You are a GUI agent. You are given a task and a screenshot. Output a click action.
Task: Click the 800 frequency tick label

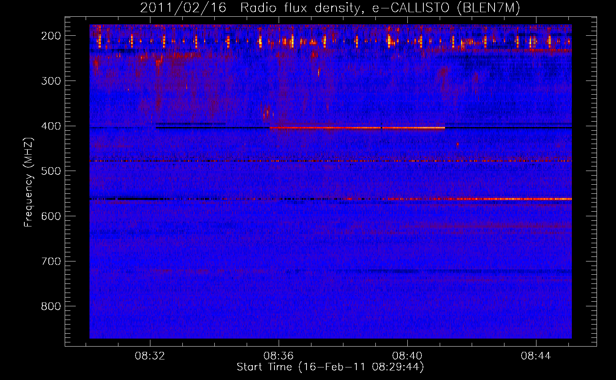(51, 306)
